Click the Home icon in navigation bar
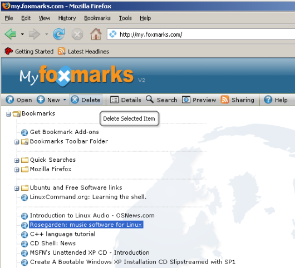Viewport: 295px width, 268px height. [x=96, y=34]
